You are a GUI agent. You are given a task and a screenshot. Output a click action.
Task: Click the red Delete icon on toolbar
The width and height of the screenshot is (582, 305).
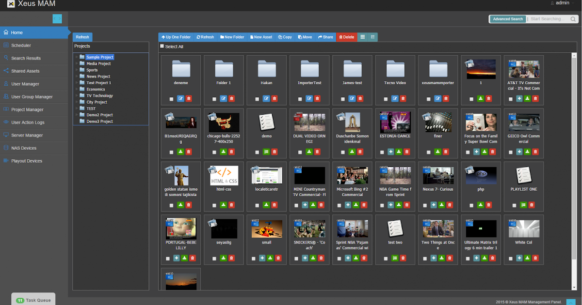tap(346, 37)
